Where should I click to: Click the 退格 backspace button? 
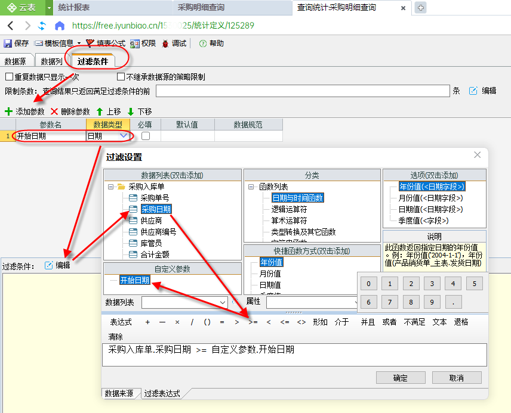click(461, 322)
